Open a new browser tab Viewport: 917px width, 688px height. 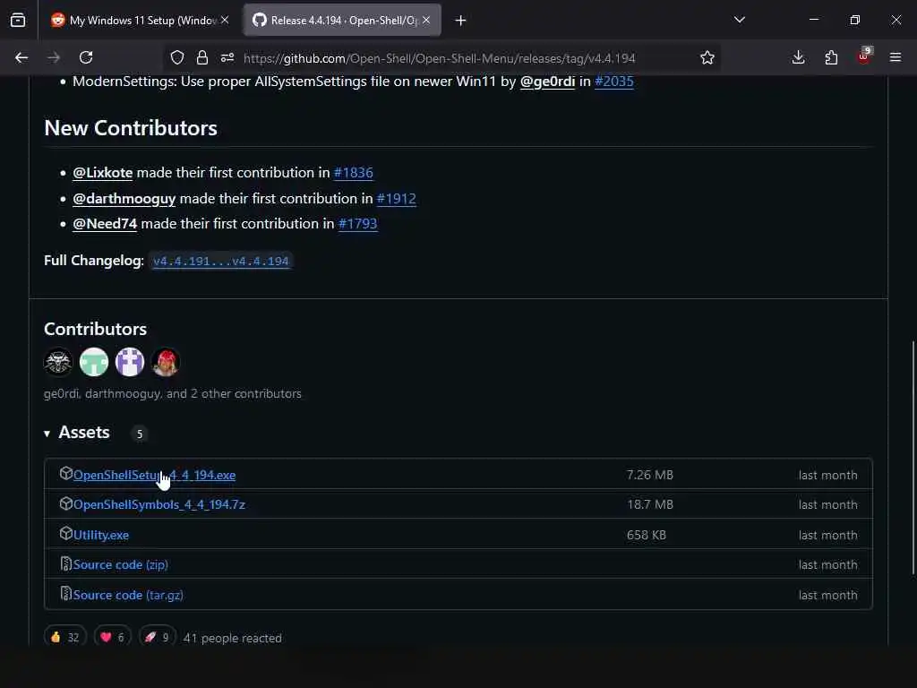(x=461, y=21)
